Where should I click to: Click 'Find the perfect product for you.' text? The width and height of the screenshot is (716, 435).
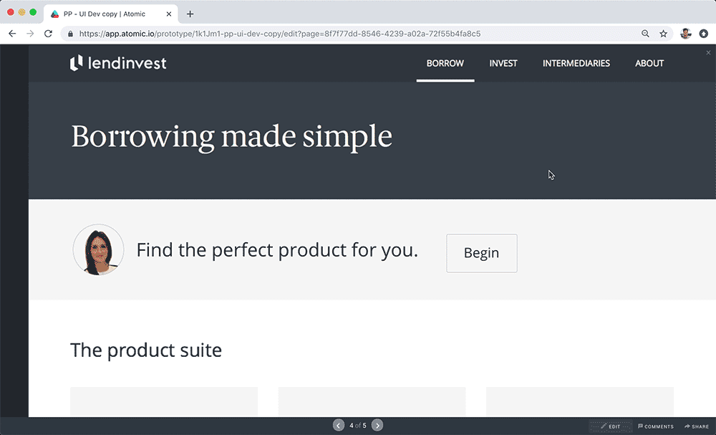(277, 250)
